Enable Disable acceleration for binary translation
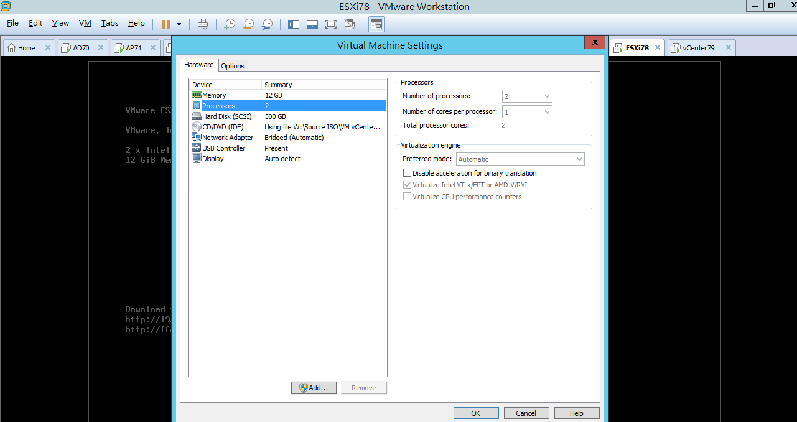The height and width of the screenshot is (422, 797). click(x=407, y=173)
